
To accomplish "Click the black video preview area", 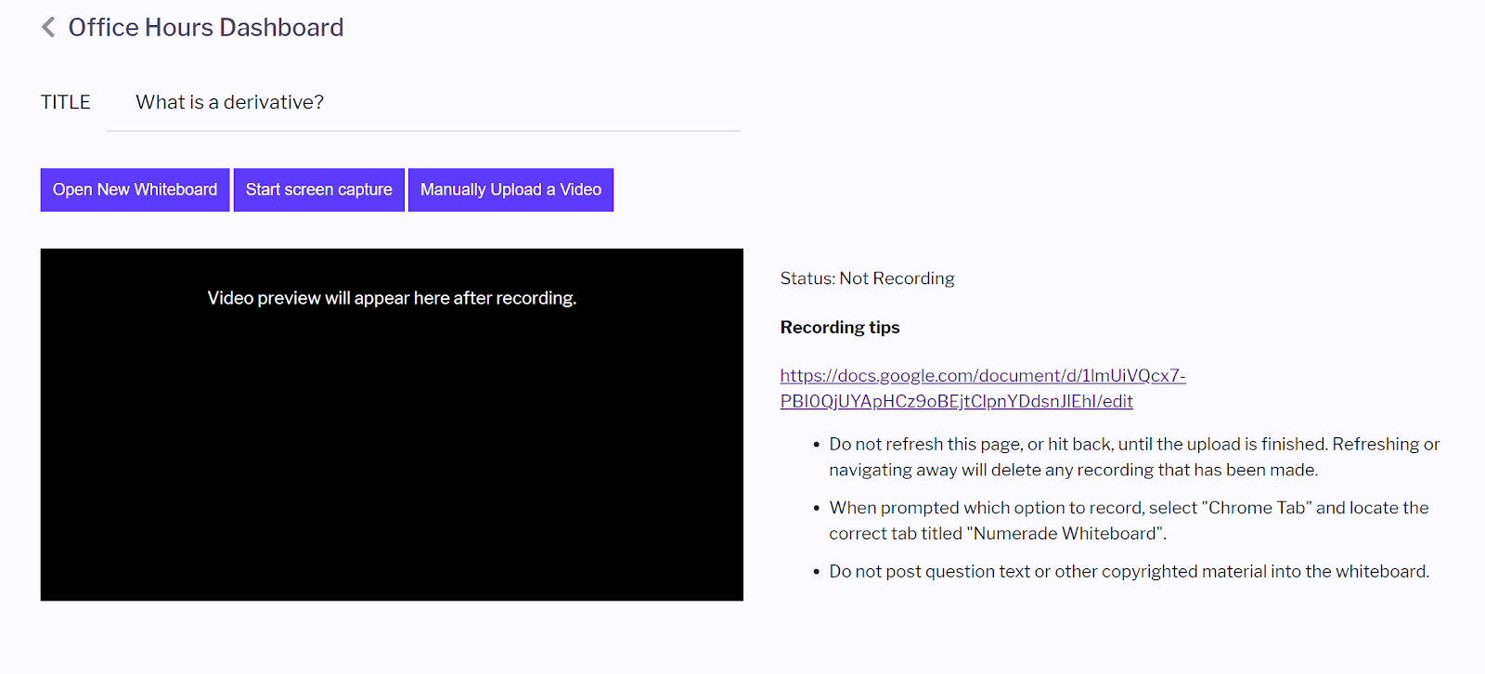I will coord(392,424).
